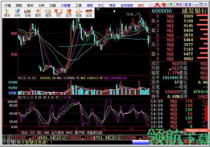Screen dimensions: 210x147
Task: Maximize the 大智慧 window
Action: click(201, 5)
